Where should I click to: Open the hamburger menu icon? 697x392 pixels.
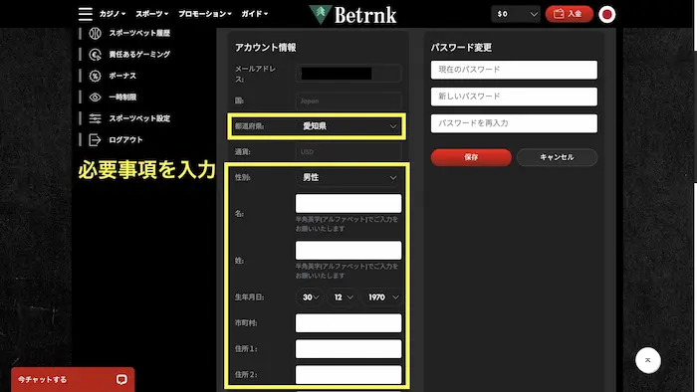[x=86, y=14]
